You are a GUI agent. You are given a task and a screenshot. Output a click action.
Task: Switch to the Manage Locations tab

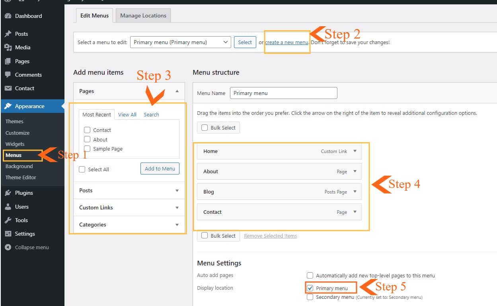coord(143,15)
